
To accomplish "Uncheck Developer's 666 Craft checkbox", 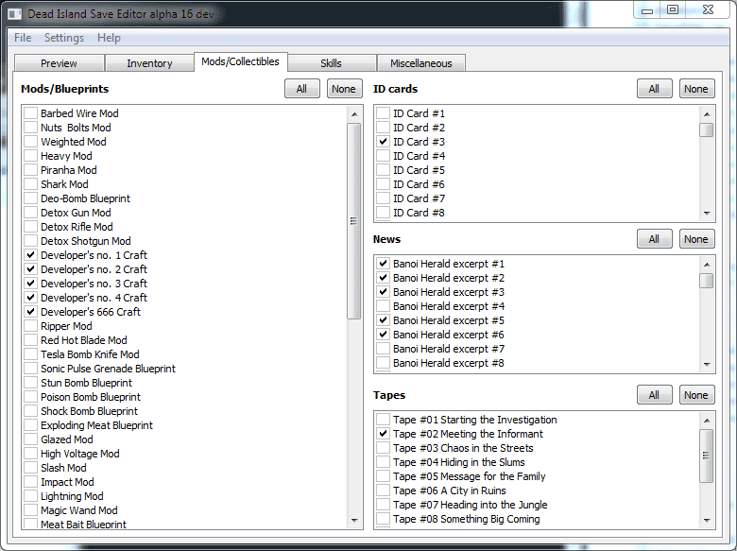I will (30, 311).
